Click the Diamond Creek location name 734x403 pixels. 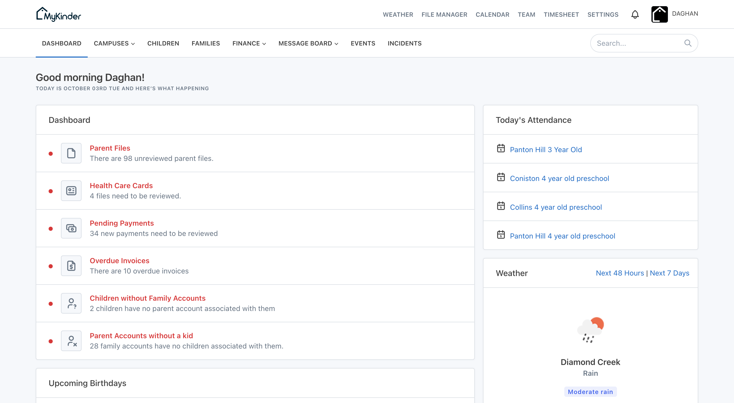click(590, 362)
